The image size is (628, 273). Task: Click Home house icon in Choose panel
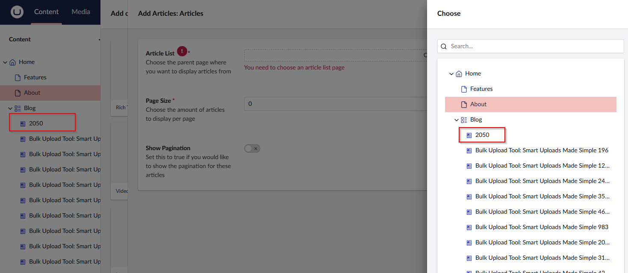point(459,74)
